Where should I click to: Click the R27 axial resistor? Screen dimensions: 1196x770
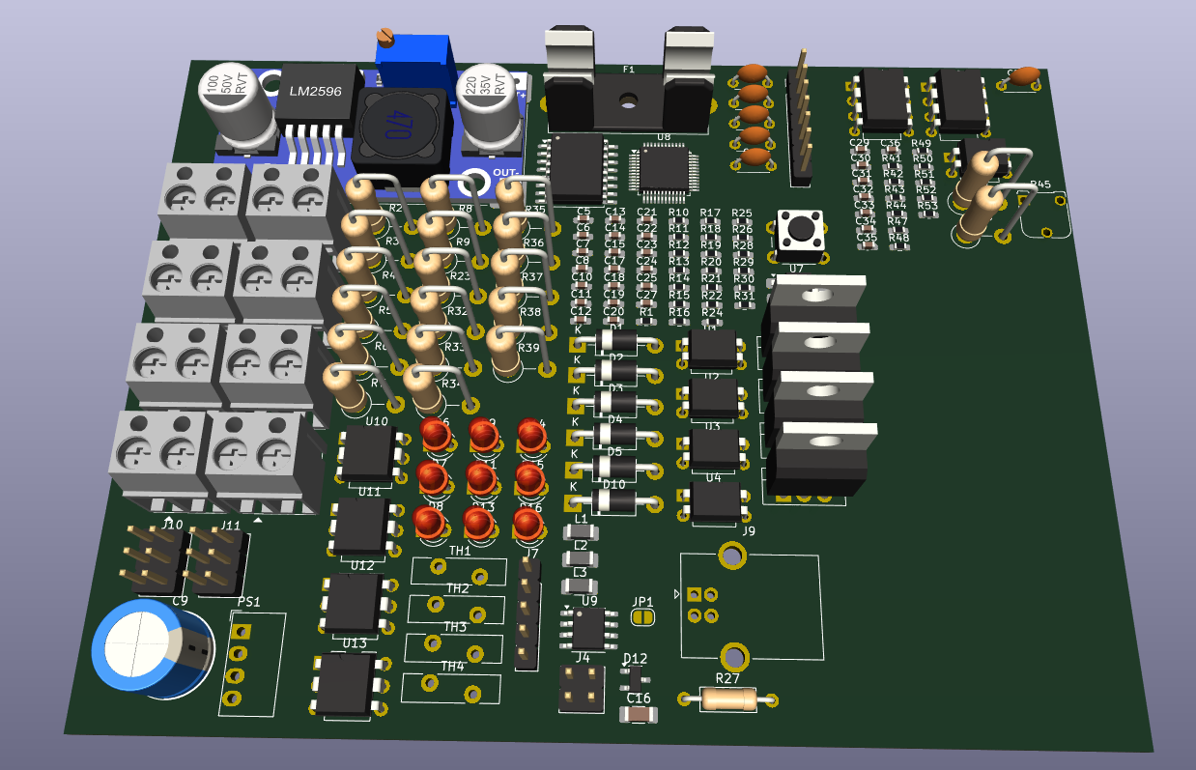726,698
